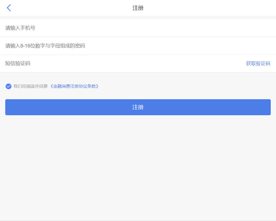276x221 pixels.
Task: Activate the password entry row
Action: click(x=105, y=46)
